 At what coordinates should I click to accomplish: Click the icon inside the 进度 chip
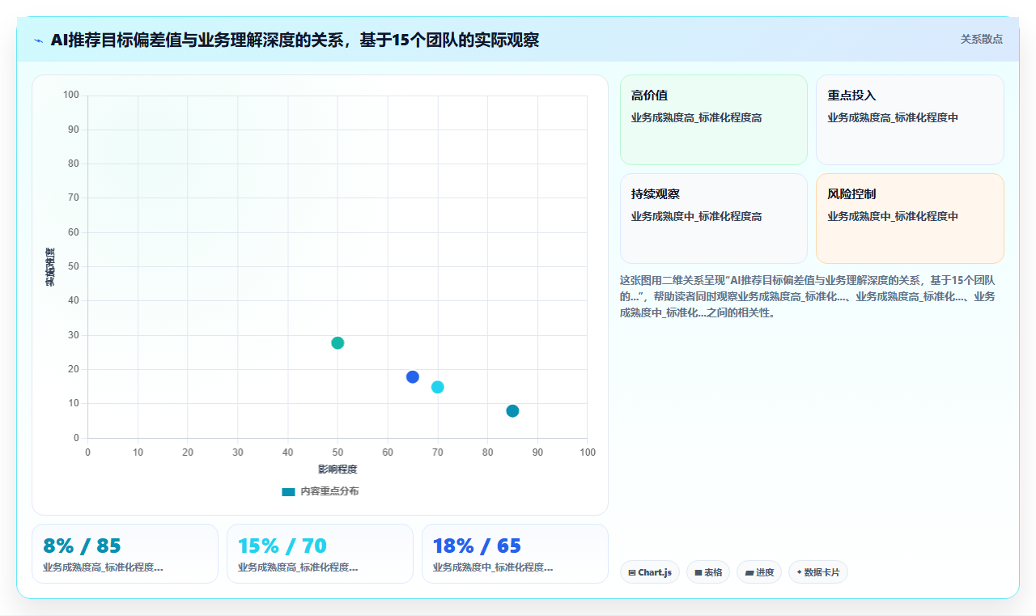(749, 572)
